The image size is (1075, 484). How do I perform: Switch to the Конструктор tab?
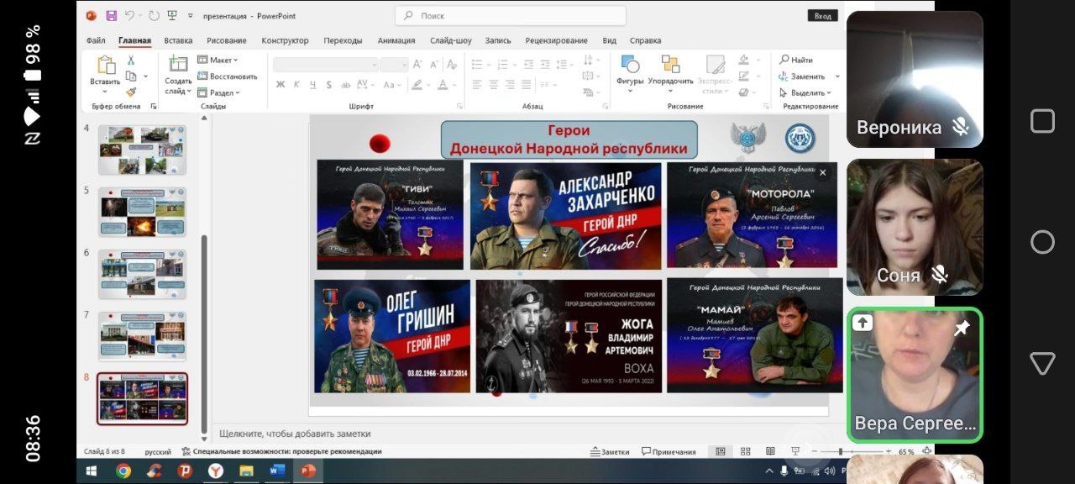pyautogui.click(x=285, y=40)
